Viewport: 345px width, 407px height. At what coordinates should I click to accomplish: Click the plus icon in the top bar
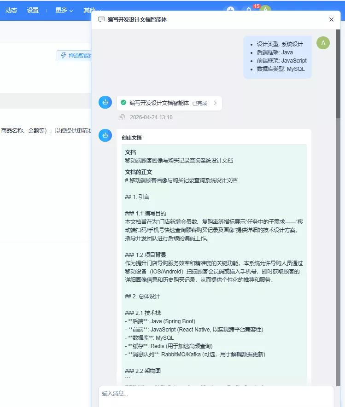coord(230,9)
